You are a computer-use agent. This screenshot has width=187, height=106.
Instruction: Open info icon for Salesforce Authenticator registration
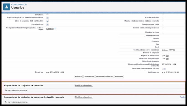pyautogui.click(x=47, y=18)
